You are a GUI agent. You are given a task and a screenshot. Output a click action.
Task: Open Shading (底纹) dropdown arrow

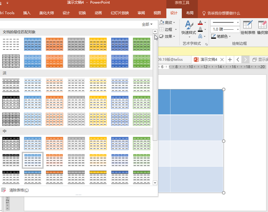point(174,23)
